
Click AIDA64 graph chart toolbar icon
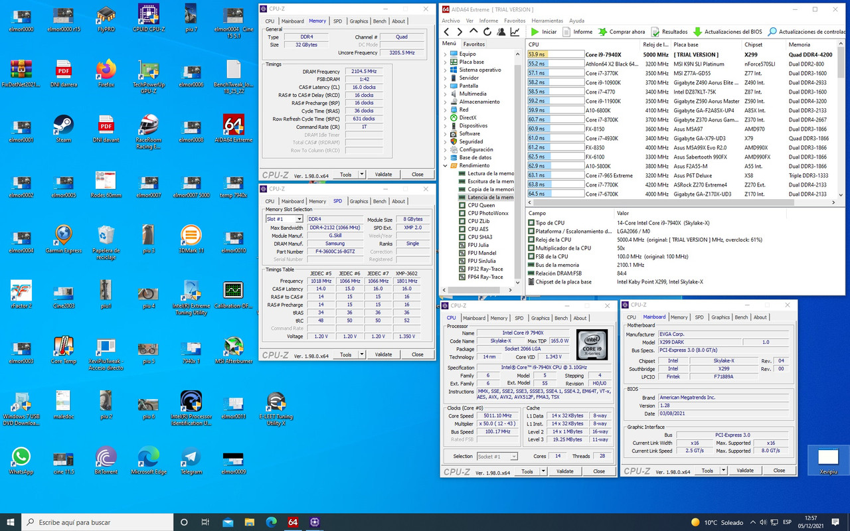[x=515, y=32]
